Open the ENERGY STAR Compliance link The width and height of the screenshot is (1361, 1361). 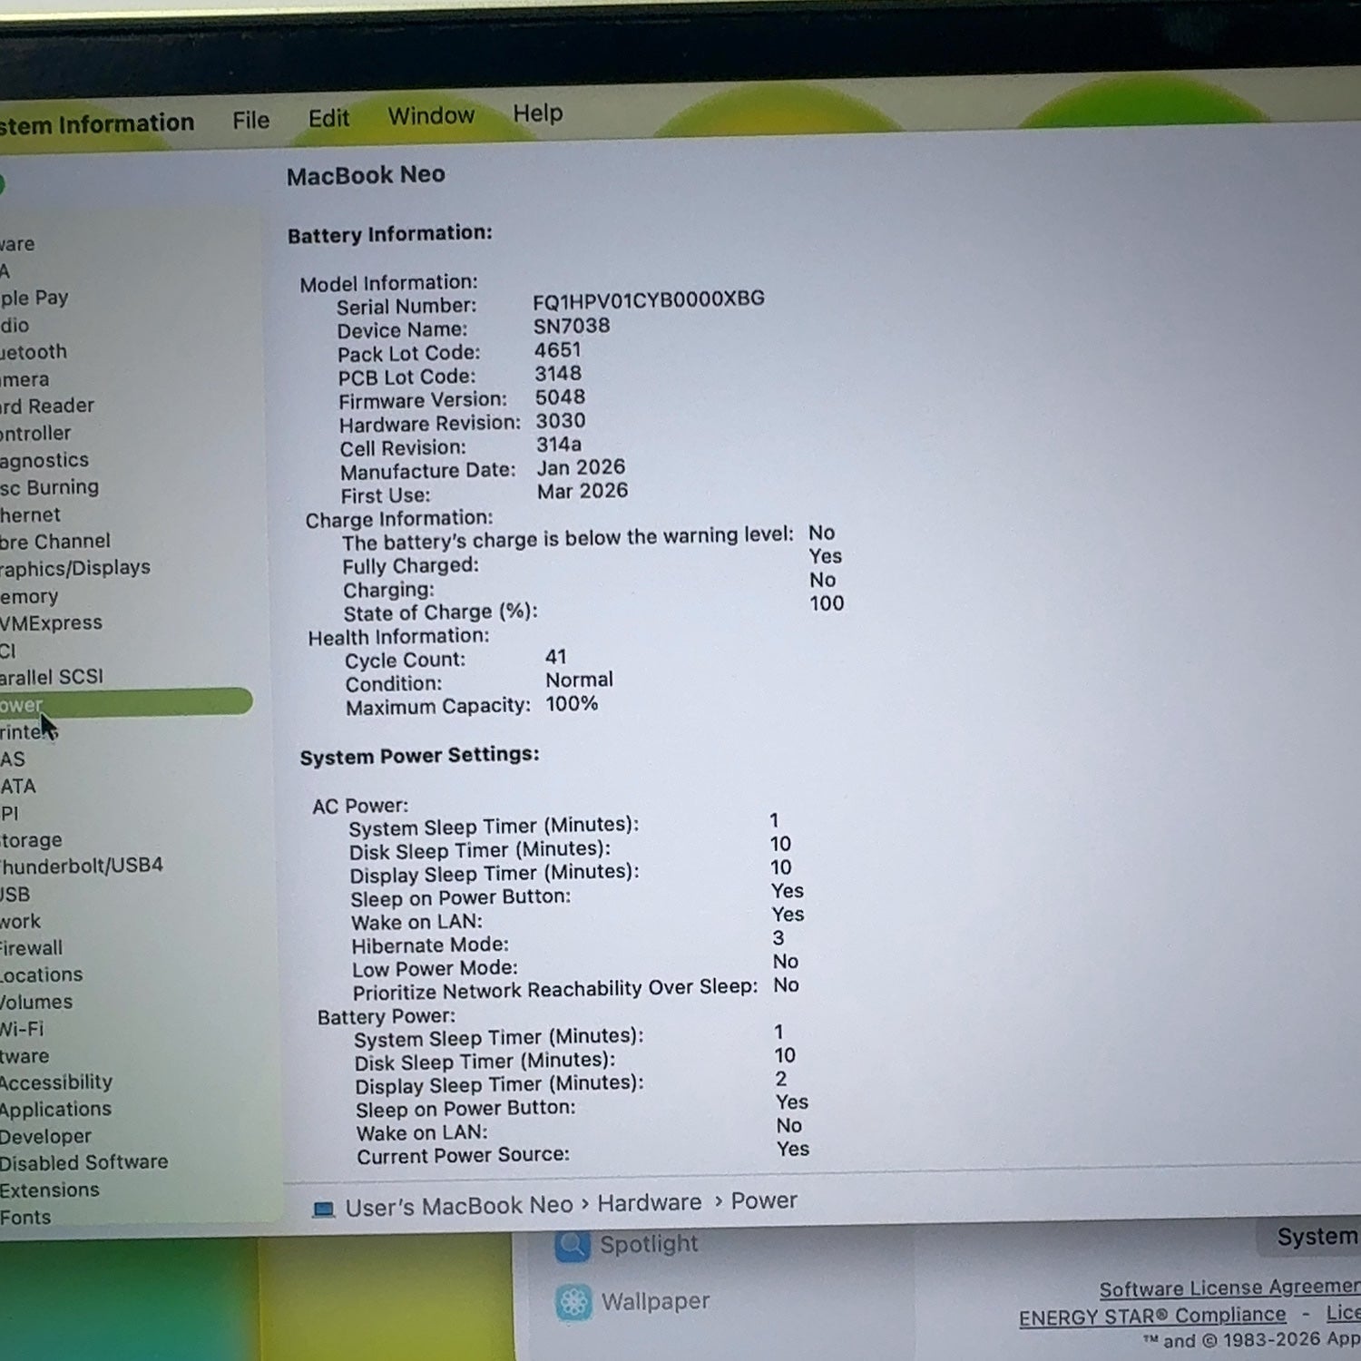coord(1152,1317)
